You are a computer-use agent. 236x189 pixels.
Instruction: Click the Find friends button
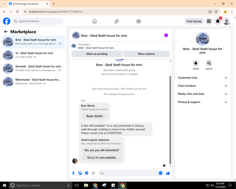194,21
